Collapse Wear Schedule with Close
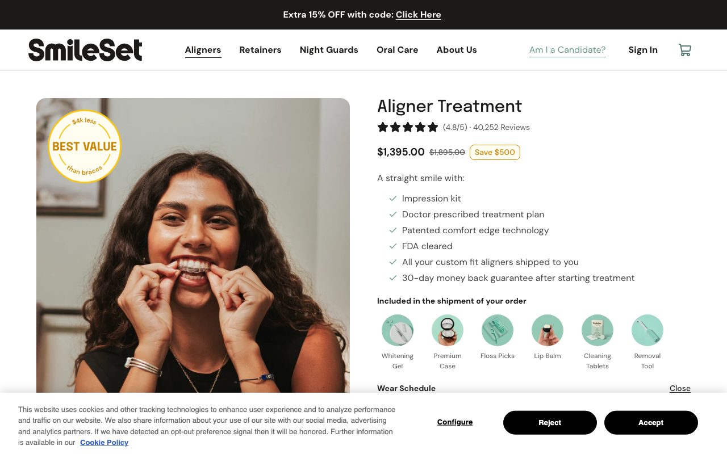The image size is (727, 454). pos(680,388)
